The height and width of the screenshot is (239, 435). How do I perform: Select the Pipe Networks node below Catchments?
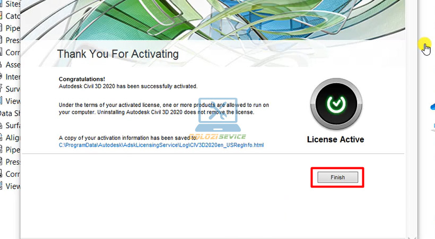click(13, 28)
